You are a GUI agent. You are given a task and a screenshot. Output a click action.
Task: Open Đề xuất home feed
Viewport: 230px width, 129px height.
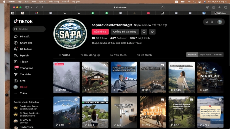22,36
